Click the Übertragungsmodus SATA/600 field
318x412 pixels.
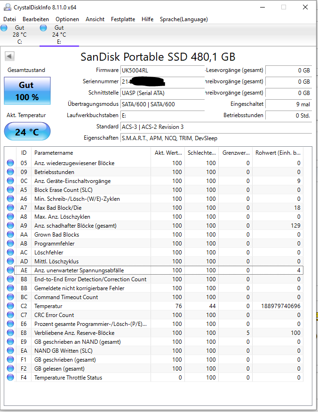tap(162, 104)
